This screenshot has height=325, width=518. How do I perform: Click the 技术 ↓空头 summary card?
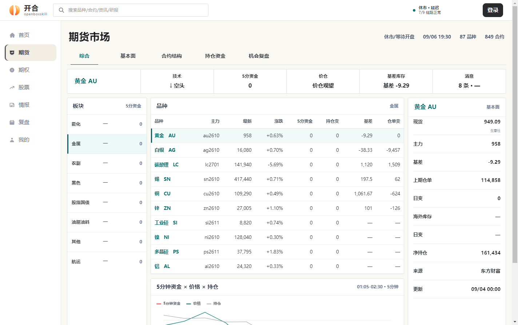tap(177, 81)
